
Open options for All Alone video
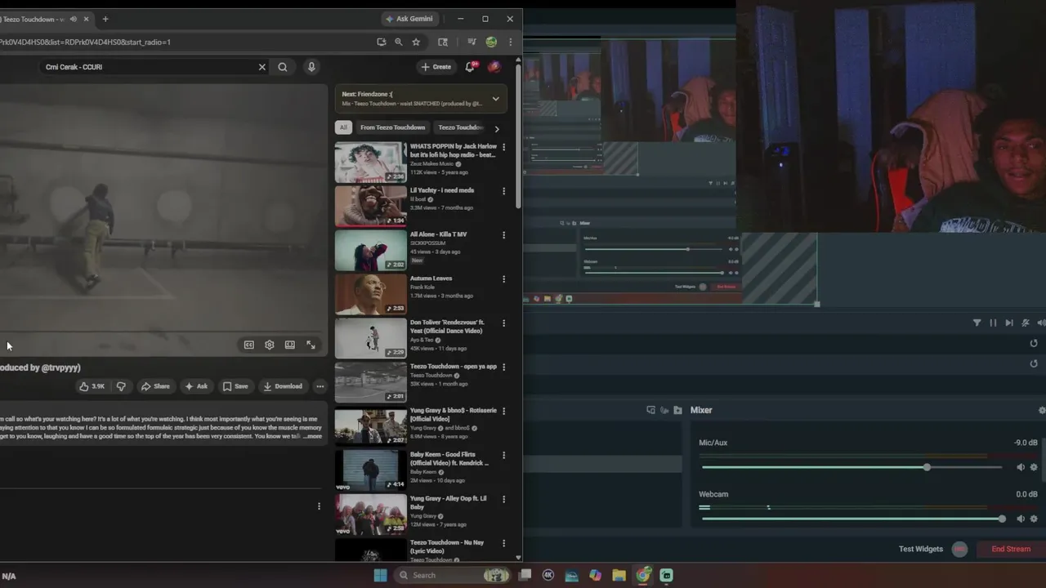[x=503, y=235]
